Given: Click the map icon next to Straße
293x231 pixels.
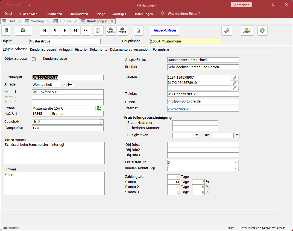Looking at the screenshot, I should pos(99,108).
